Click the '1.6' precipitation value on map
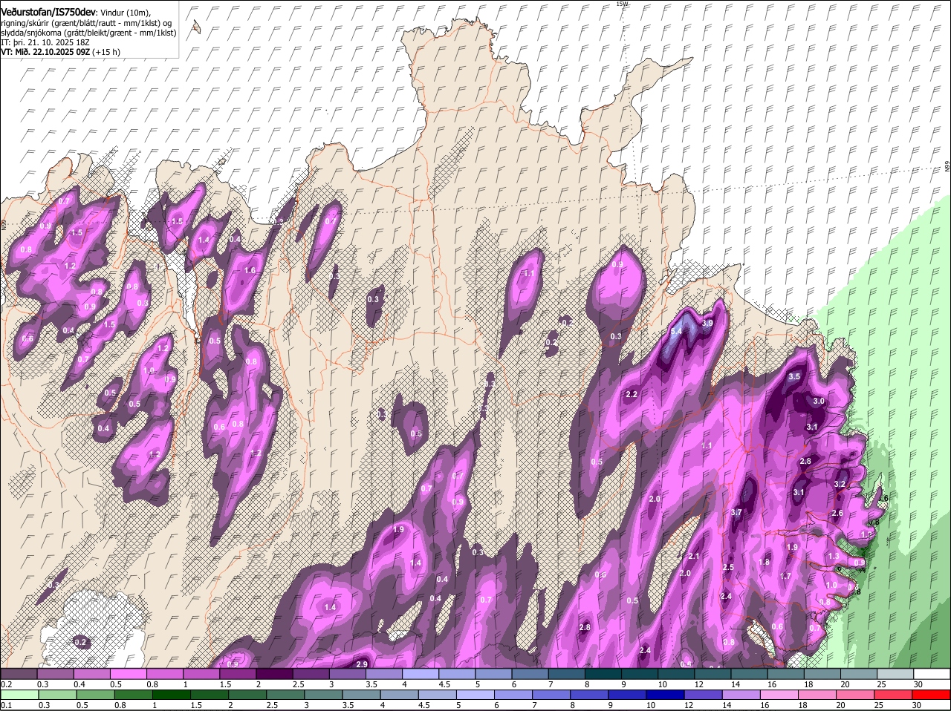Image resolution: width=951 pixels, height=711 pixels. tap(250, 271)
